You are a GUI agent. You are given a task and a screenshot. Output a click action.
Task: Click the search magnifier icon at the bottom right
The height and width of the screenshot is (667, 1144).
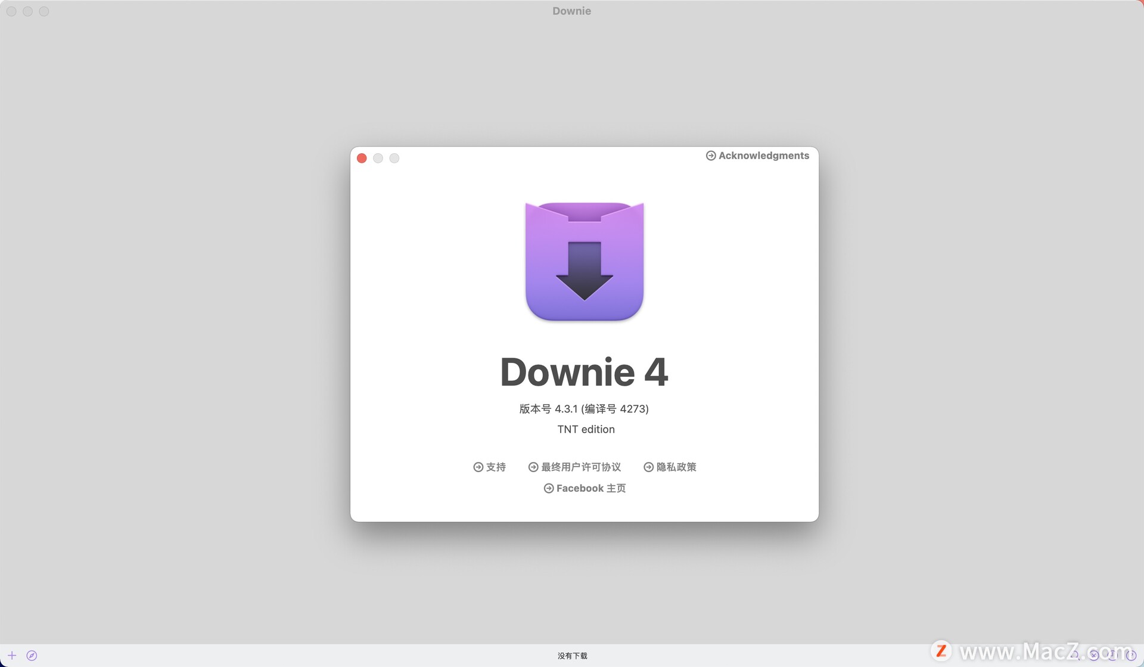coord(1076,655)
